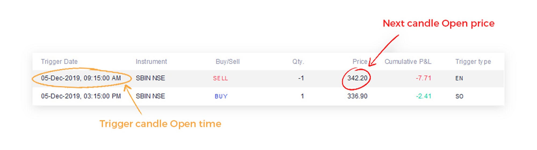Screen dimensions: 537x150
Task: Click the Buy/Sell column header
Action: point(228,62)
